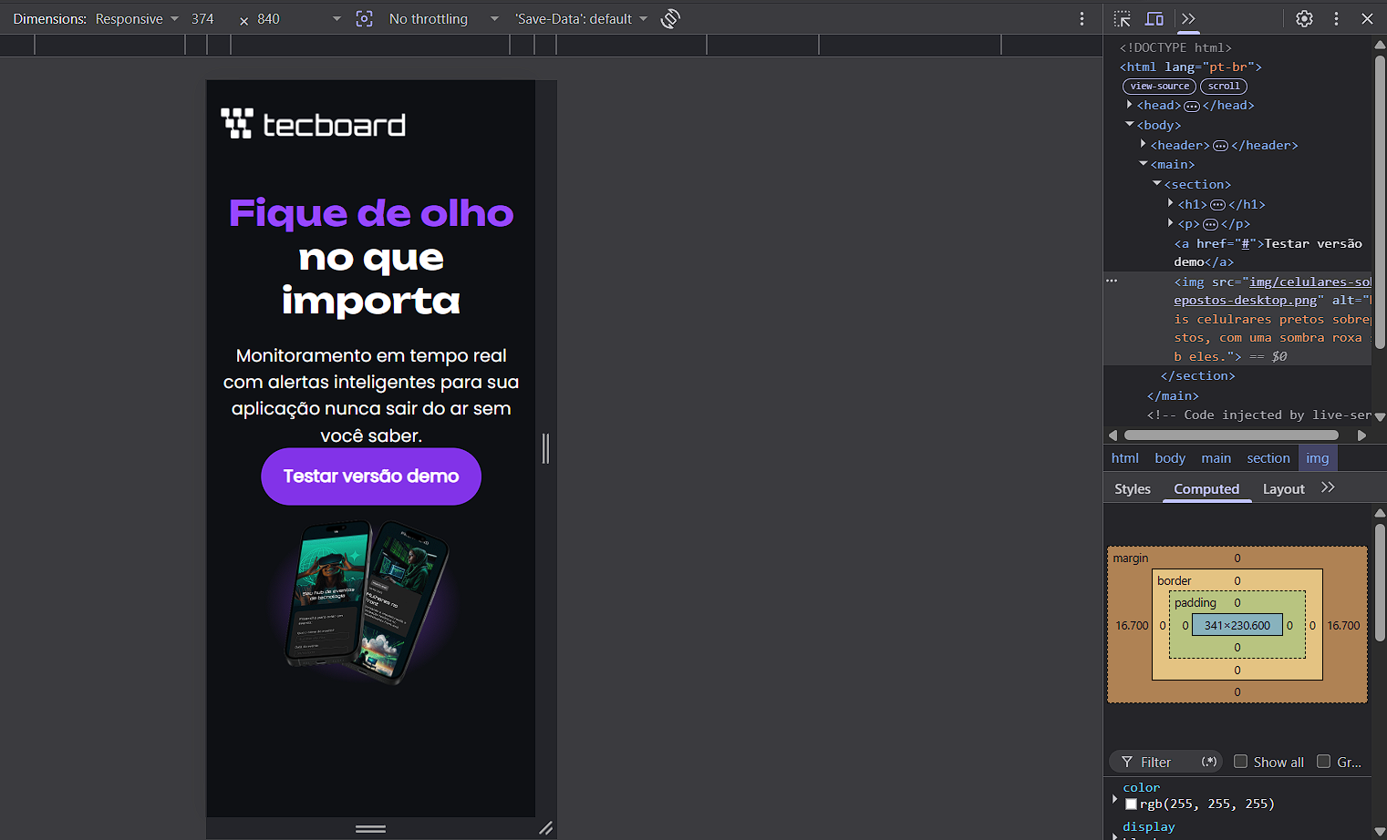
Task: Click the white color swatch rgb(255, 255, 255)
Action: [1131, 804]
